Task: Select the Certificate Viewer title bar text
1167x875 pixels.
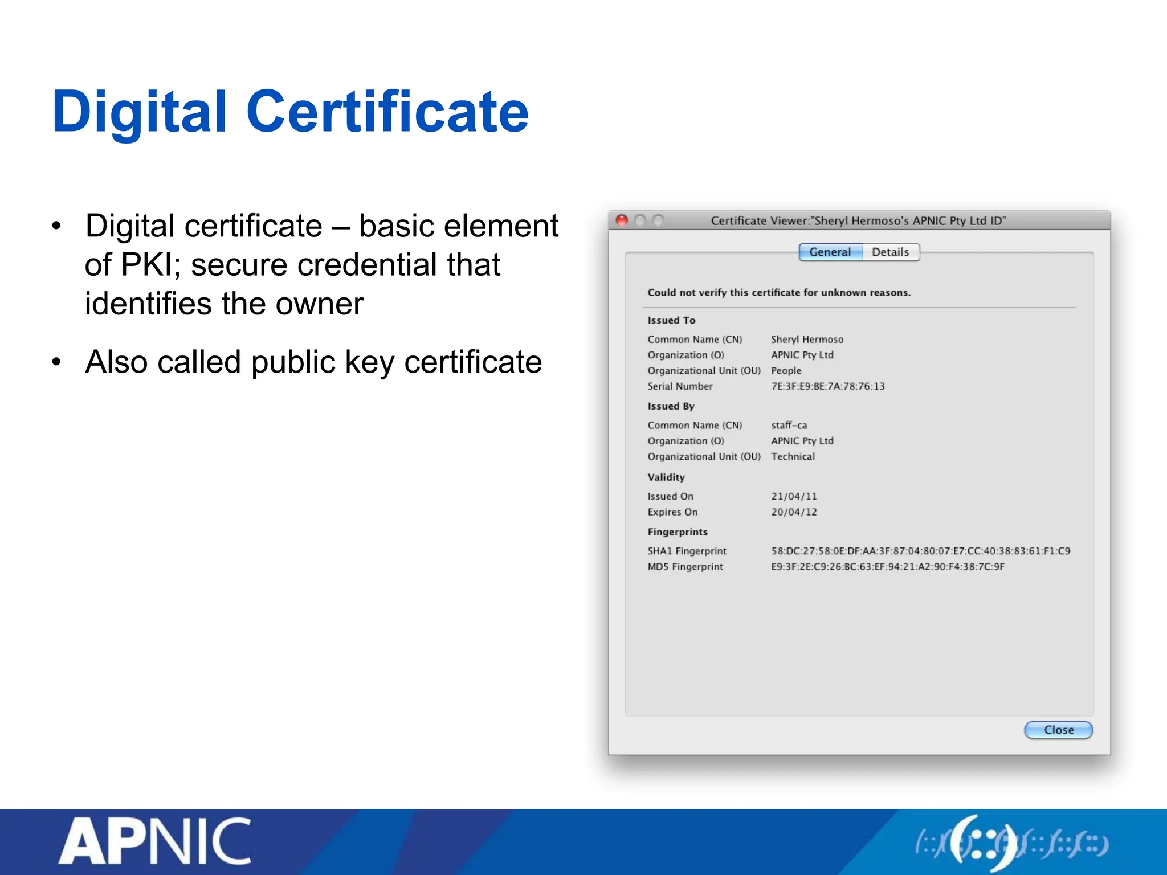Action: [x=858, y=220]
